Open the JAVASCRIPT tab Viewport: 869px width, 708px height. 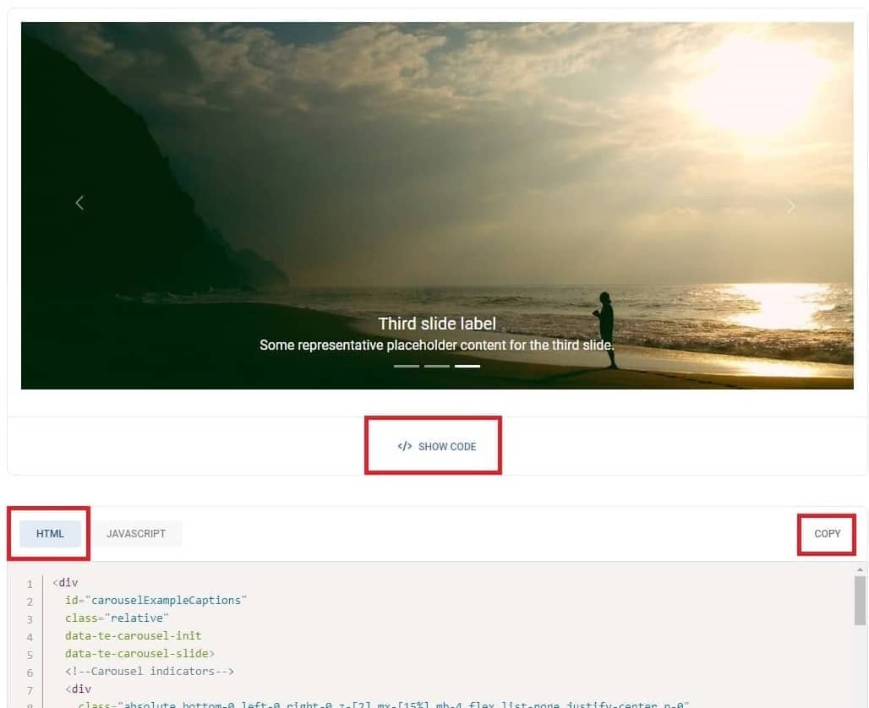136,533
